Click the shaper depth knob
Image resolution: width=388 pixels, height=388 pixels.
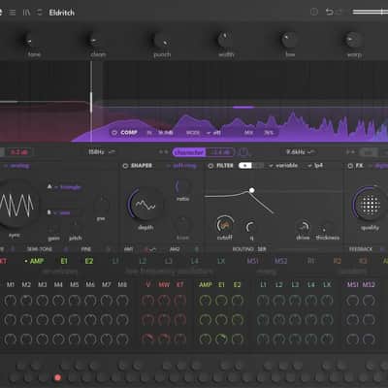click(145, 205)
